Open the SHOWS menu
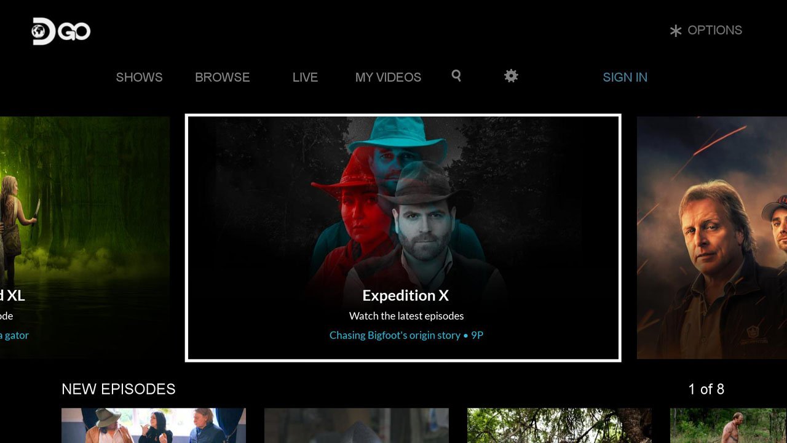Viewport: 787px width, 443px height. [x=139, y=77]
